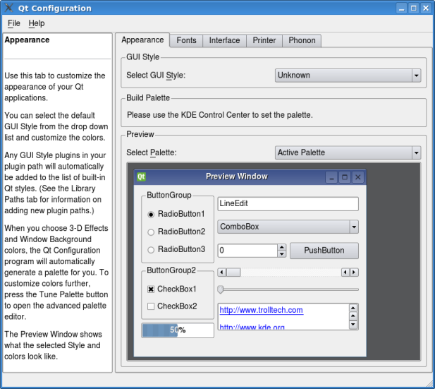Screen dimensions: 435x389
Task: Click the horizontal slider handle
Action: tap(221, 289)
